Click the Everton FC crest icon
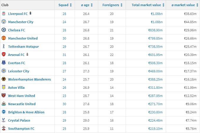Screen dimensions: 200x133 (x=4, y=63)
